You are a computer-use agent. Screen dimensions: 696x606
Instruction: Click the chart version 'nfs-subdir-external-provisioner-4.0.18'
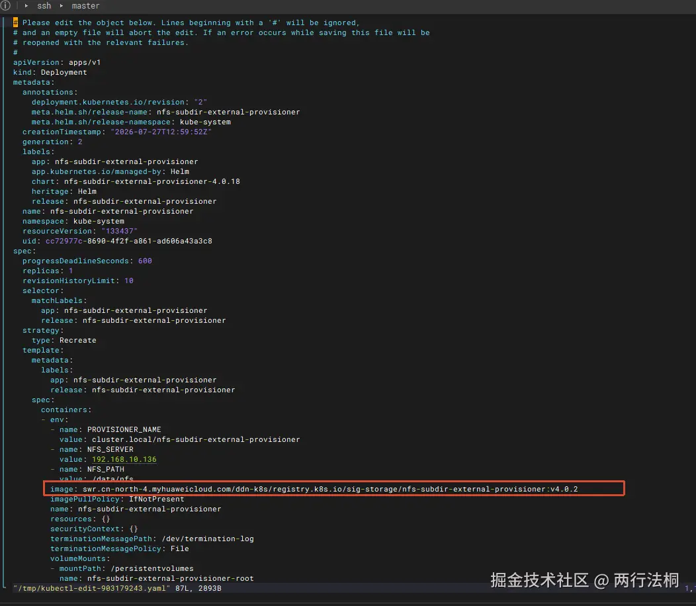coord(152,181)
